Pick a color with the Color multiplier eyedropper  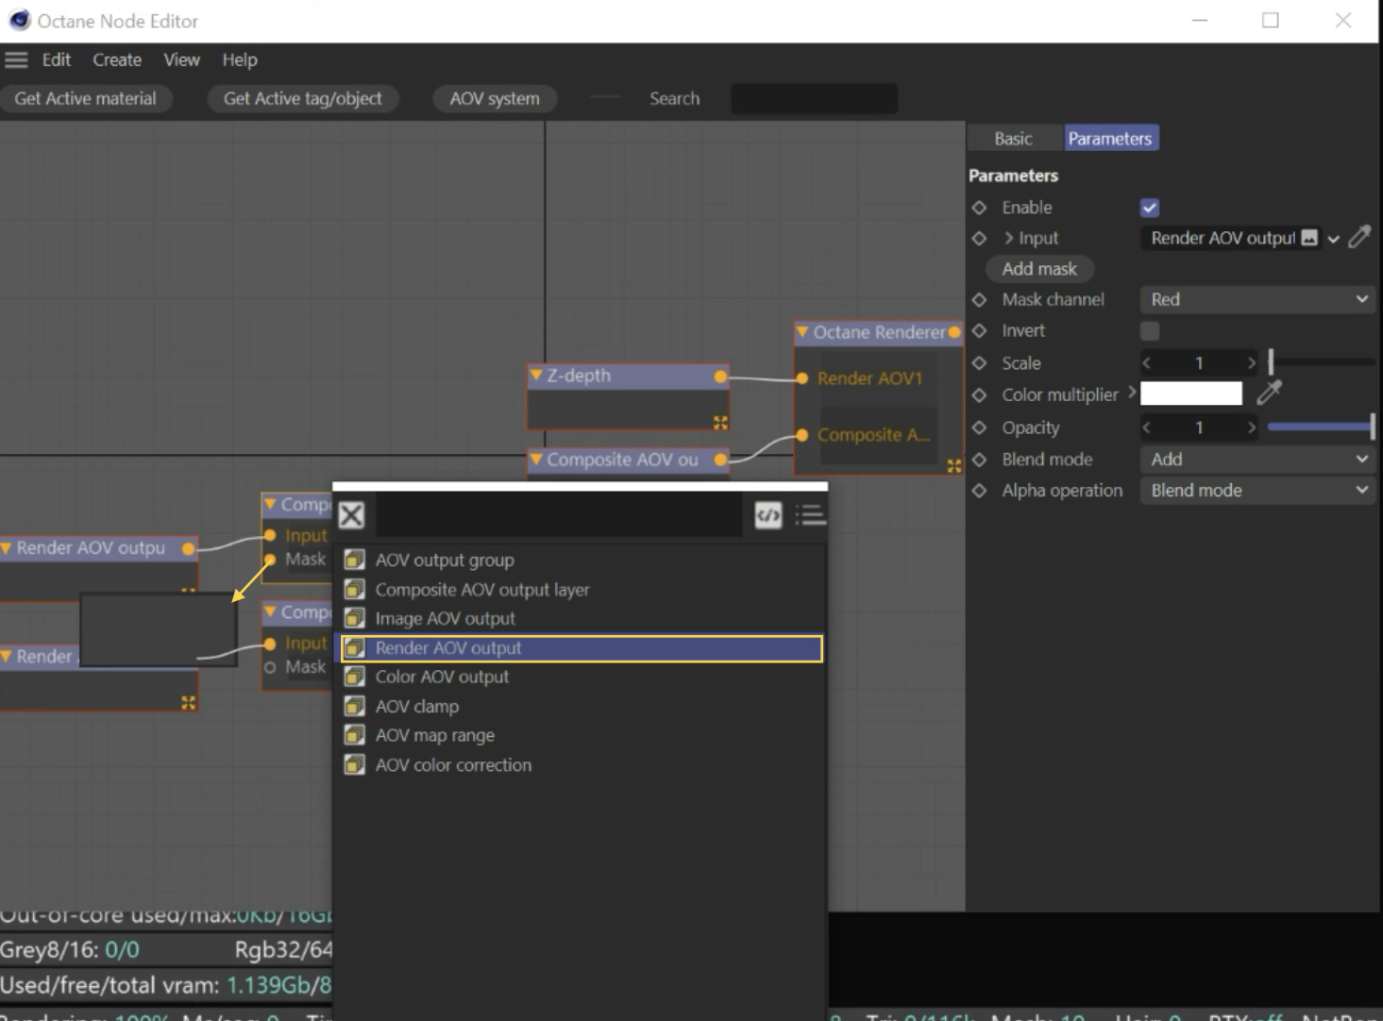[1270, 393]
